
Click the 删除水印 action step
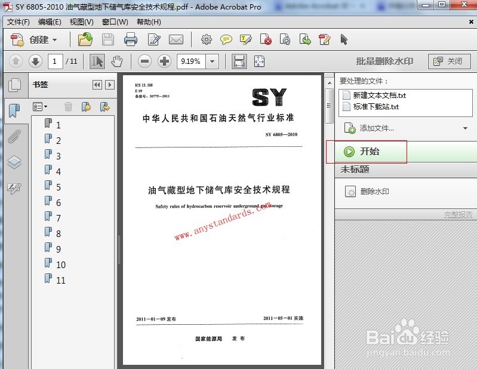coord(367,191)
